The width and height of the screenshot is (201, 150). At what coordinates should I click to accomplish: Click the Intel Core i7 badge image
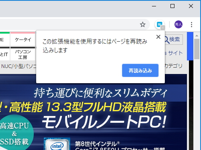57,144
